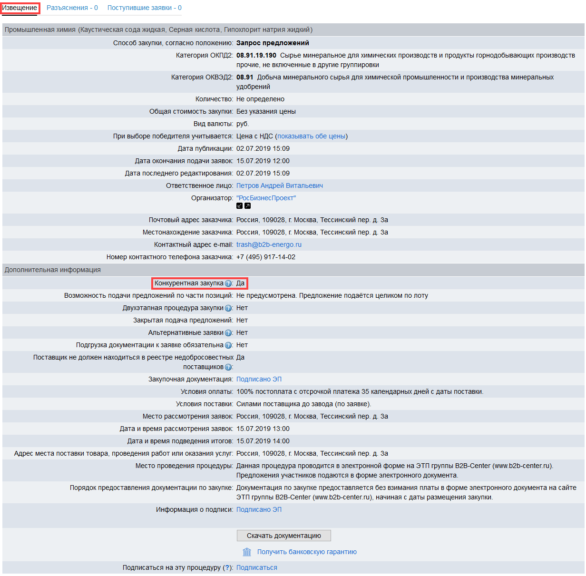Screen dimensions: 586x576
Task: Click help icon next to Конкурентная закупка
Action: [228, 283]
